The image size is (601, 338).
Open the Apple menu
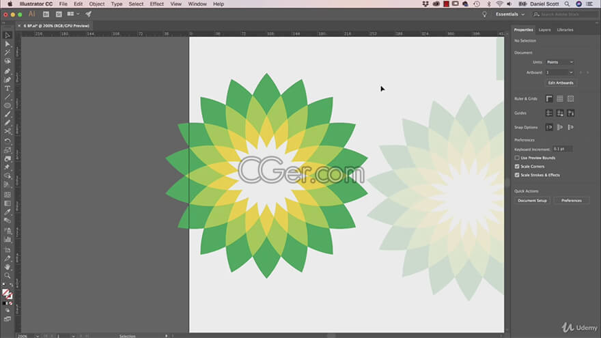coord(10,4)
